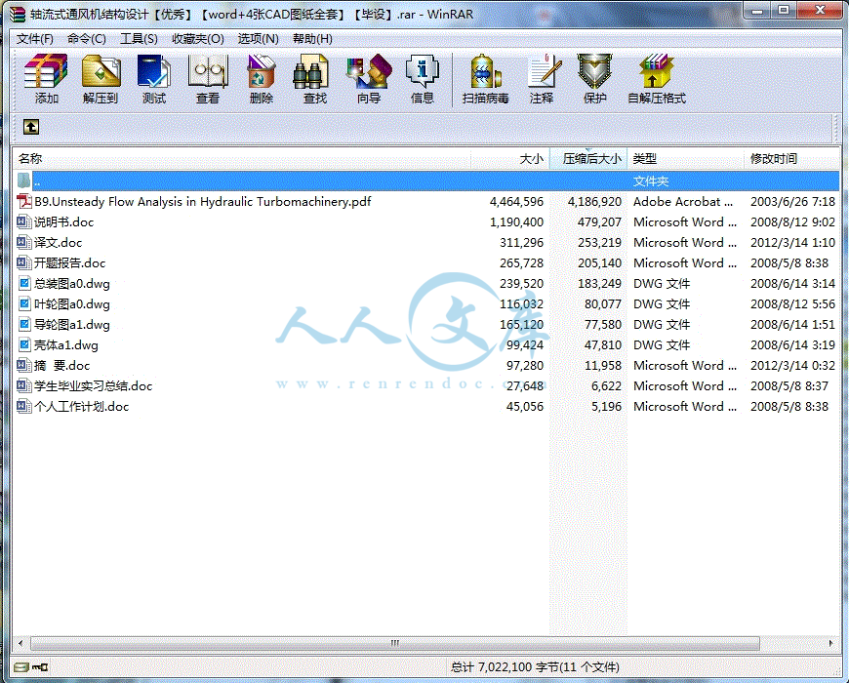Select the file 学生毕业实习总结.doc

(93, 385)
